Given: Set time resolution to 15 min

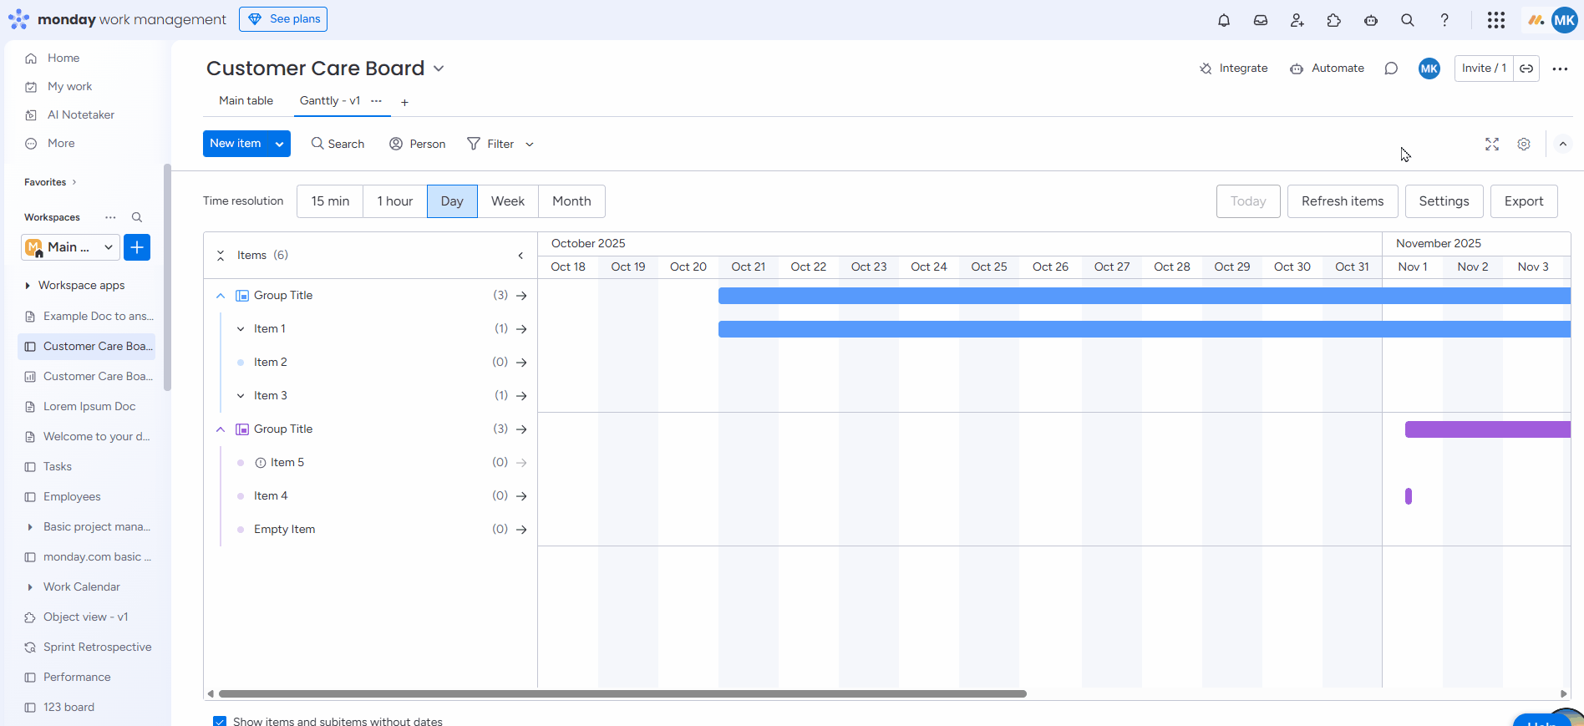Looking at the screenshot, I should pyautogui.click(x=330, y=201).
